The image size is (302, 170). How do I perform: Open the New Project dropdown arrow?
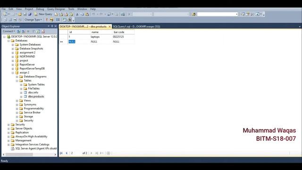pos(9,14)
